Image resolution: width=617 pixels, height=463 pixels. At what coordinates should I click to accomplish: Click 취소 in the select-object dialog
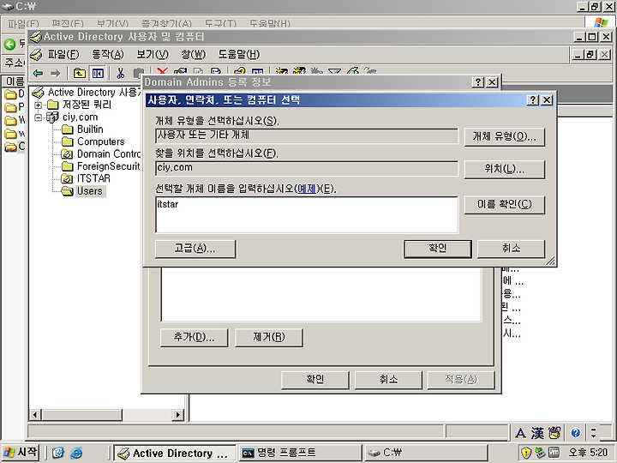(511, 249)
